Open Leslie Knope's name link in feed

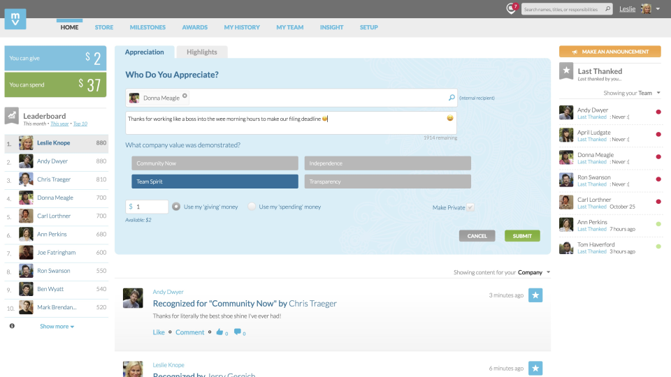pos(168,365)
